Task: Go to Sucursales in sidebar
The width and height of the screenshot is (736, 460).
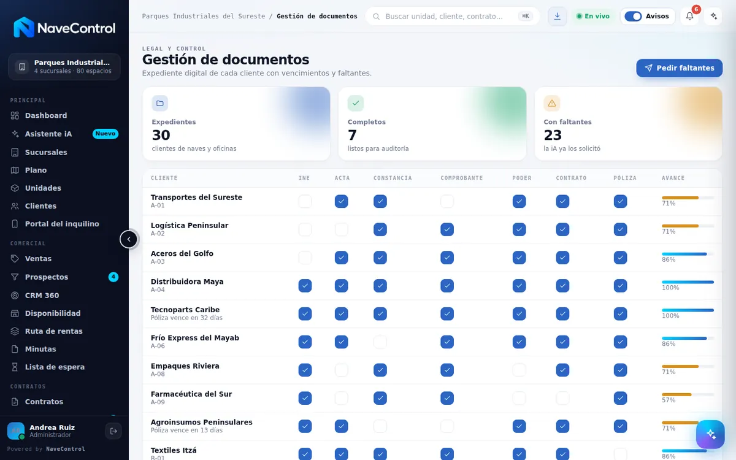Action: (x=64, y=152)
